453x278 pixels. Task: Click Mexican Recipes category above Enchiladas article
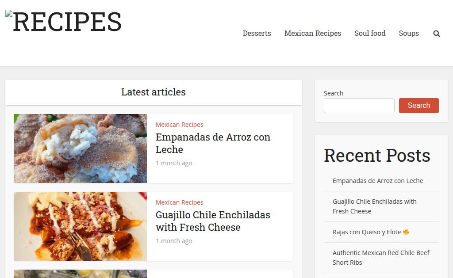180,202
